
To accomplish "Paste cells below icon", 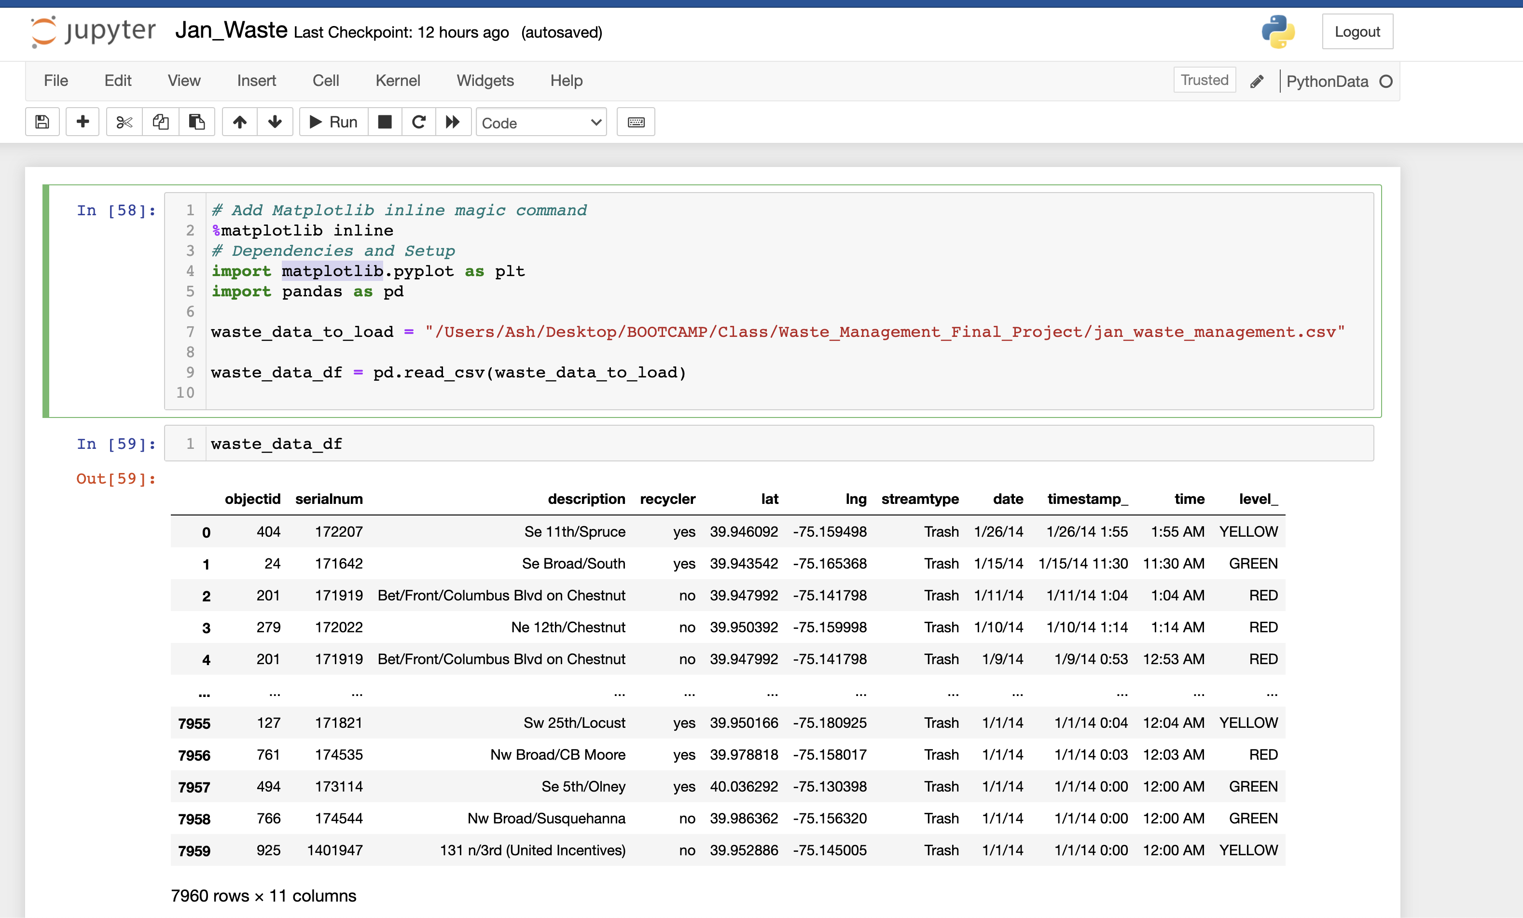I will 196,123.
